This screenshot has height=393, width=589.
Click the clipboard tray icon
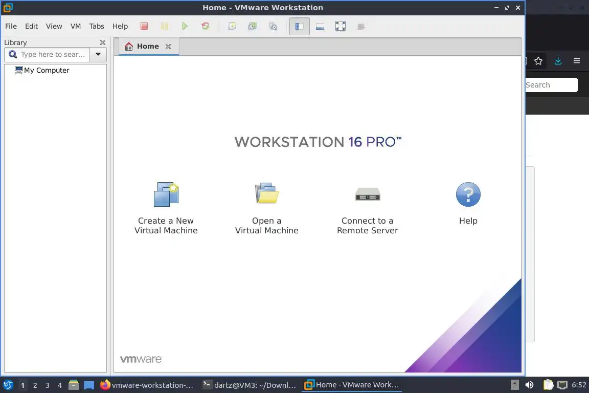[x=548, y=385]
